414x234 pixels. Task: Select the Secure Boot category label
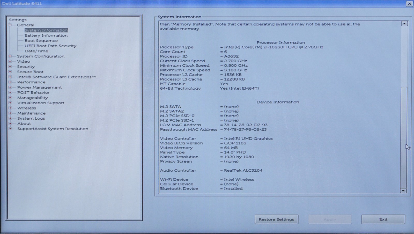point(30,72)
